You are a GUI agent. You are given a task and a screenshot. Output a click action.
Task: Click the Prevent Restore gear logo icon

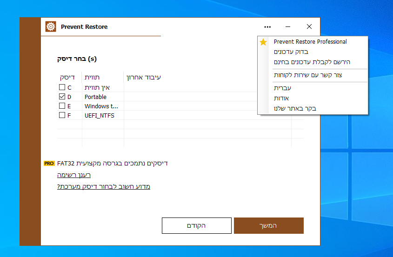51,26
